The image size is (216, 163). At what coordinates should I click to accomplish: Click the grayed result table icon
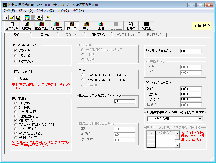point(33,18)
